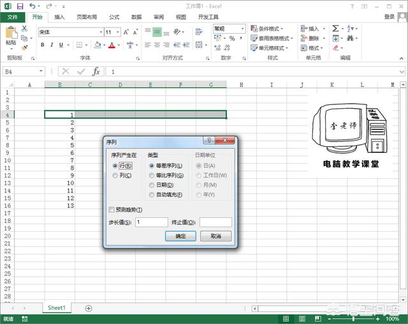Click the new sheet plus icon
The height and width of the screenshot is (324, 408).
coord(89,308)
